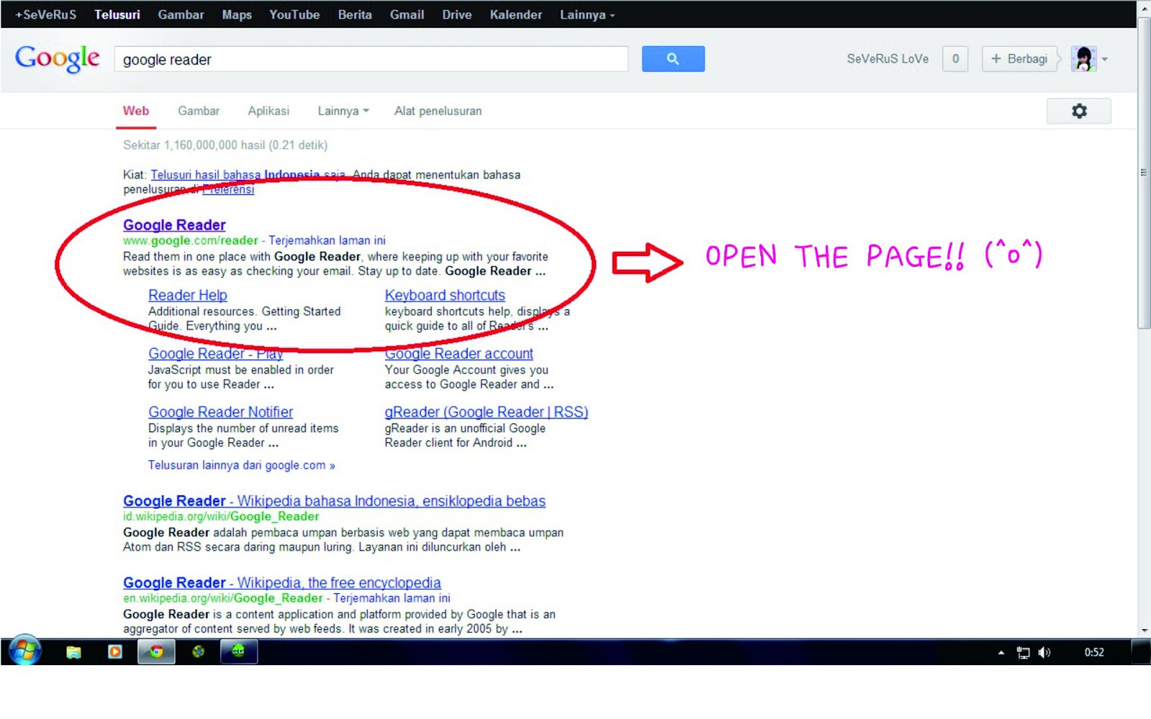Open Google Reader Wikipedia bahasa Indonesia result
Viewport: 1151px width, 719px height.
tap(335, 500)
